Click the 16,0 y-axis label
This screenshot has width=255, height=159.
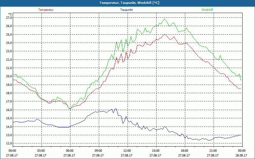(9, 110)
